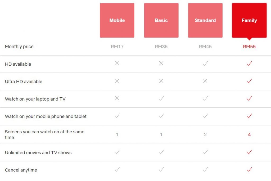The width and height of the screenshot is (271, 181).
Task: Click Mobile's HD available cross icon
Action: point(117,63)
